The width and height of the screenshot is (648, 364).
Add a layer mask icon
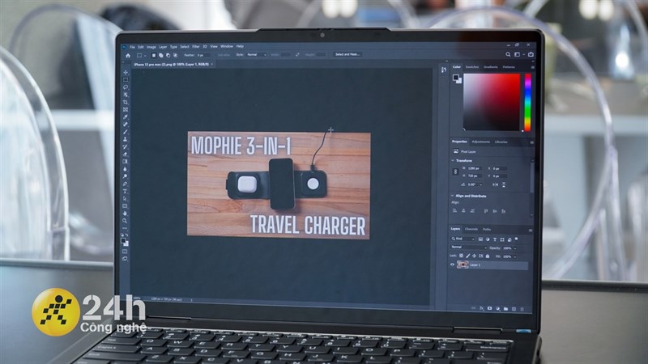(490, 308)
